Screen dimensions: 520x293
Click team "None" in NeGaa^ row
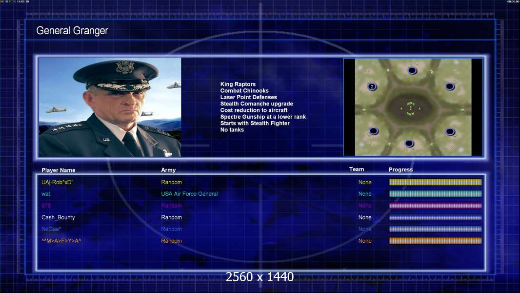tap(365, 229)
